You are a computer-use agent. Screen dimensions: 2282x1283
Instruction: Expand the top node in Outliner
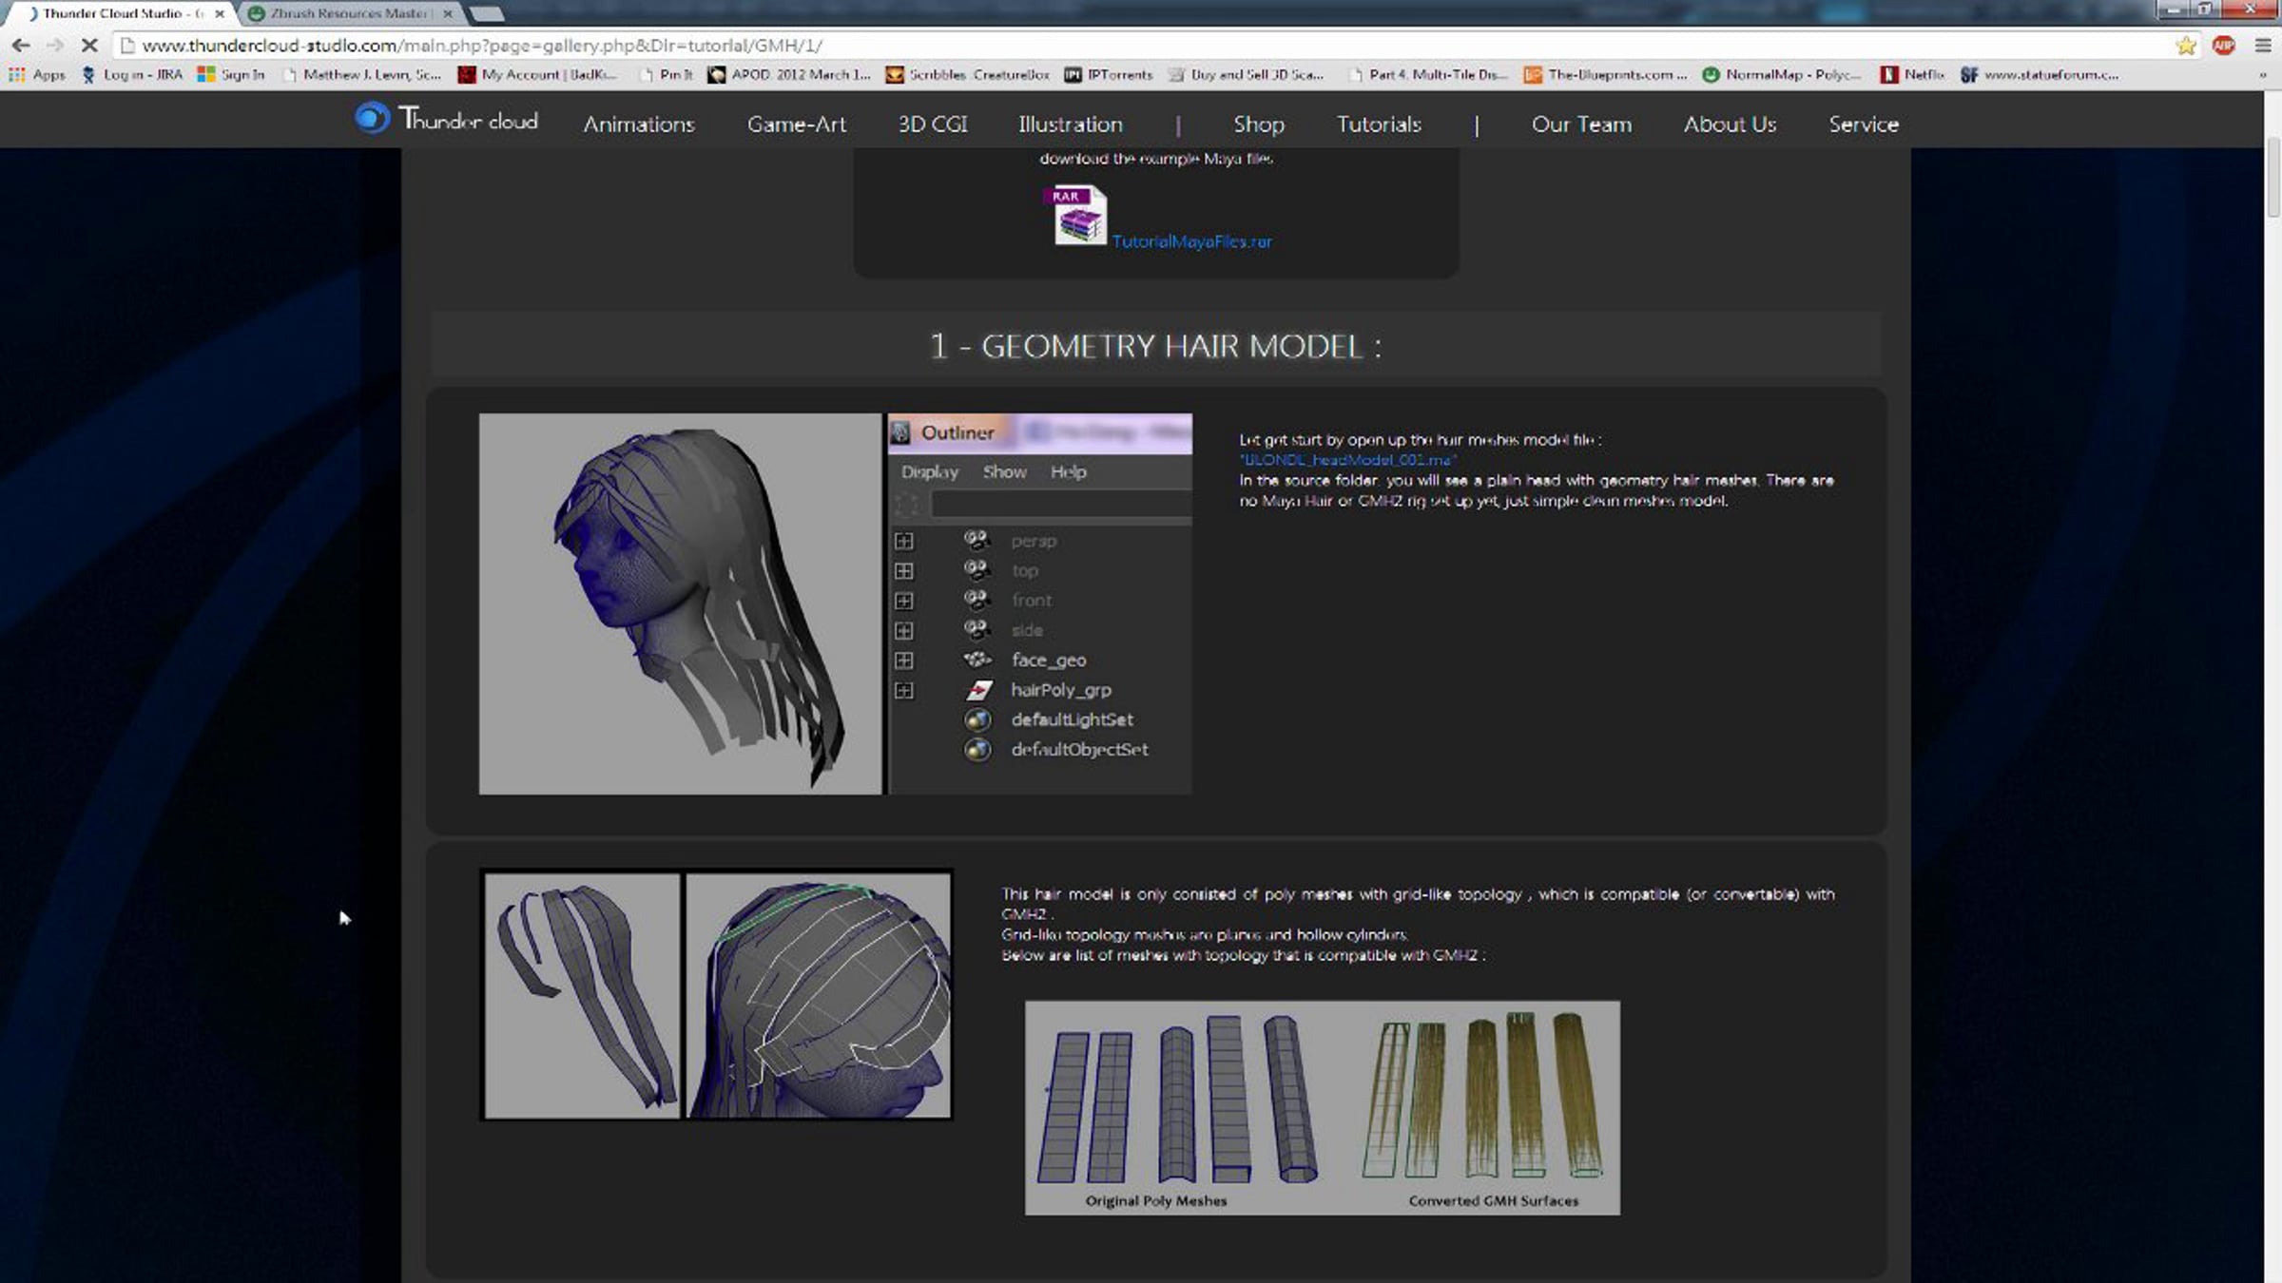pyautogui.click(x=903, y=570)
